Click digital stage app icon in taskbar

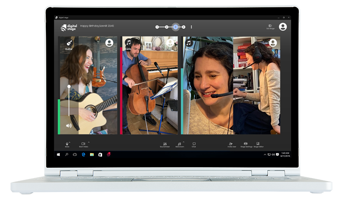pyautogui.click(x=109, y=155)
